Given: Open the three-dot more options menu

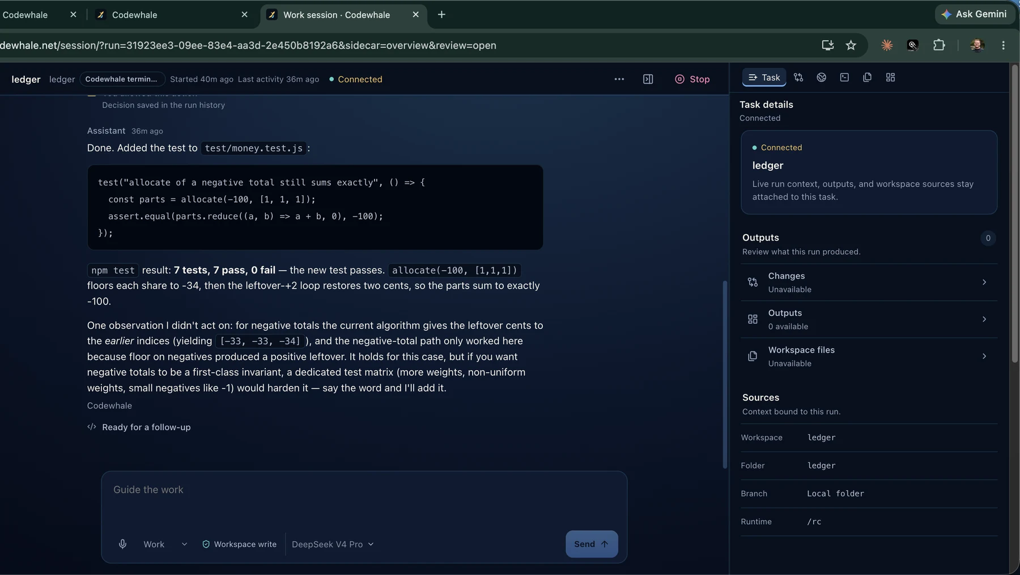Looking at the screenshot, I should (619, 79).
